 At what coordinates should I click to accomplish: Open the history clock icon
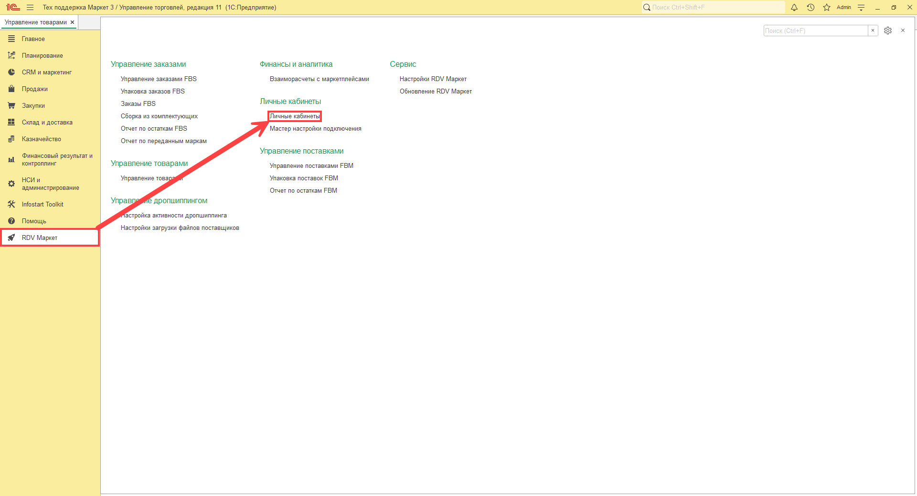point(810,7)
